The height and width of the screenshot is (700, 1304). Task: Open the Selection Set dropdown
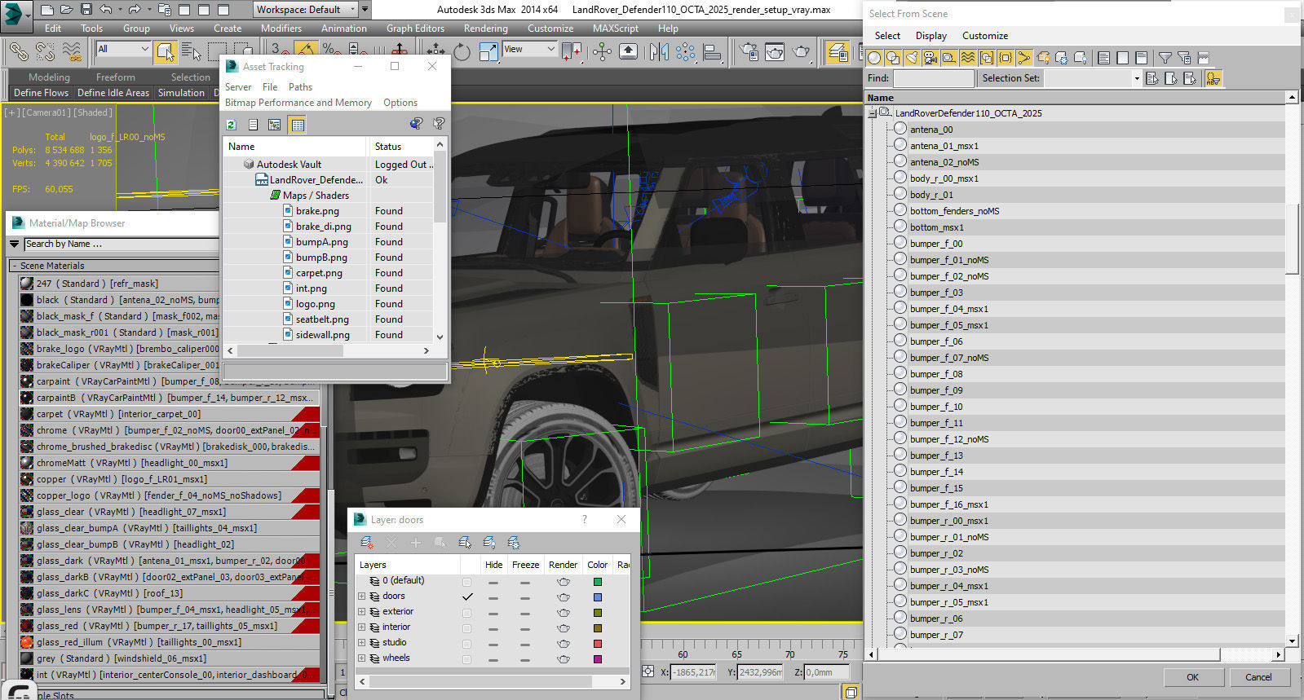1093,78
